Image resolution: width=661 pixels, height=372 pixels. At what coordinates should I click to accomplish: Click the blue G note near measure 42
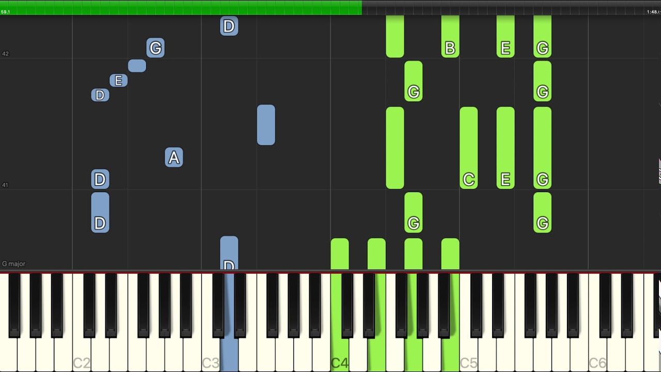[x=155, y=48]
